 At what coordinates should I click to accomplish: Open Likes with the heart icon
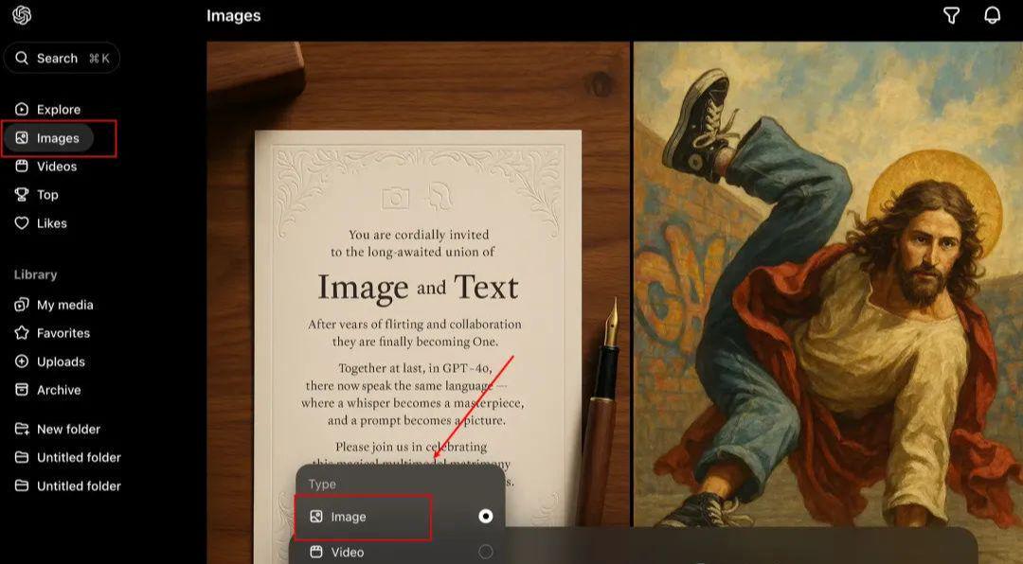[x=51, y=223]
